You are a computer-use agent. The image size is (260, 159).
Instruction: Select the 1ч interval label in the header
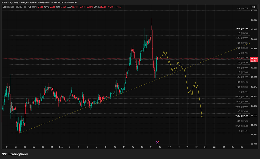tap(25, 7)
